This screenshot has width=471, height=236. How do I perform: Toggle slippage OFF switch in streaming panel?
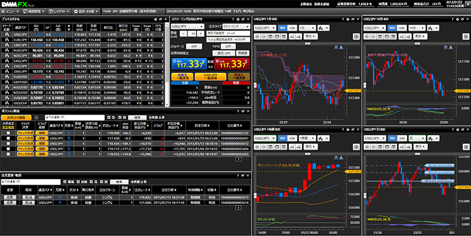pyautogui.click(x=194, y=47)
